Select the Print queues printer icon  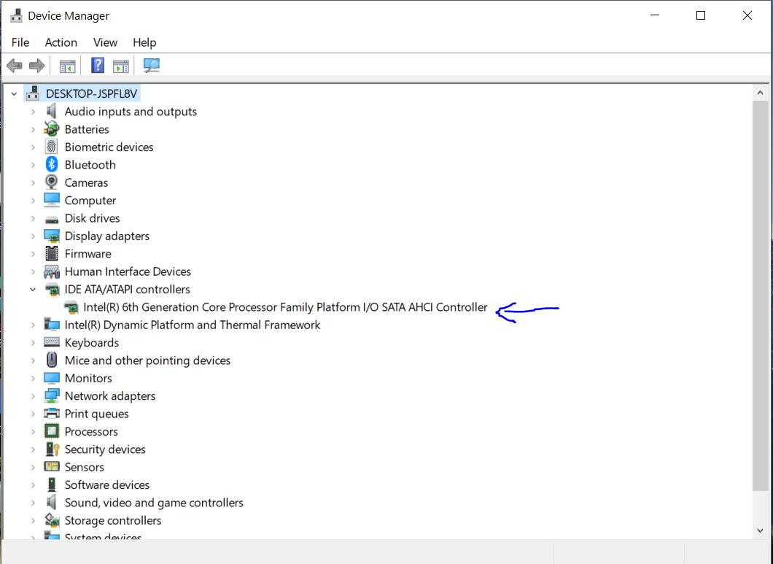(x=51, y=414)
